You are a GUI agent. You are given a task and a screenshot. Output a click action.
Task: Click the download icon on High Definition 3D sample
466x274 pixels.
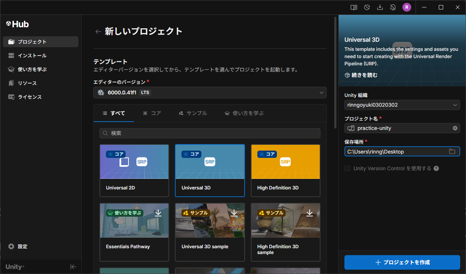pos(310,213)
